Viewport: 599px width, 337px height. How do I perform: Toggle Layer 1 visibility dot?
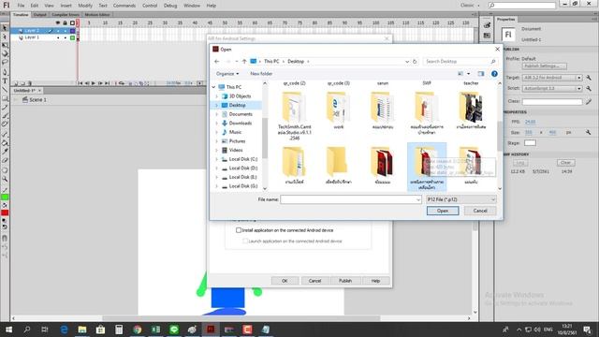(58, 37)
